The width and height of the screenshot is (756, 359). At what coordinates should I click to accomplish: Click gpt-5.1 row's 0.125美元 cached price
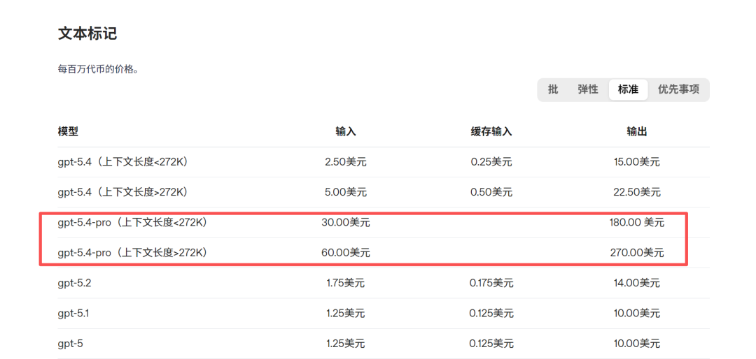tap(491, 314)
